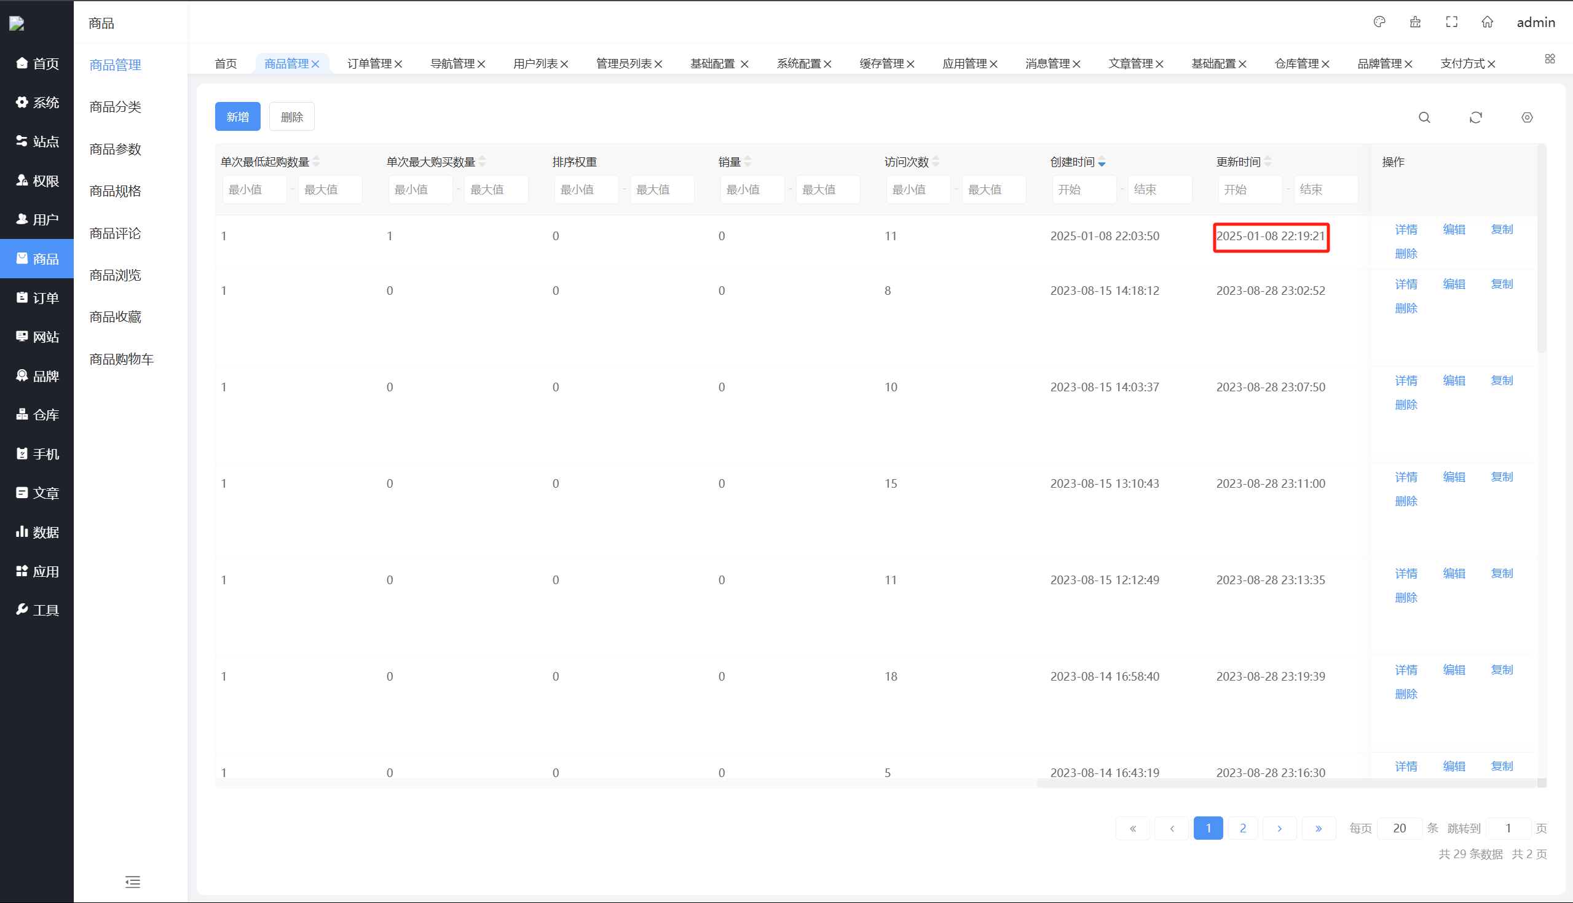Click the home icon near admin
Screen dimensions: 1573x903
[x=1488, y=22]
